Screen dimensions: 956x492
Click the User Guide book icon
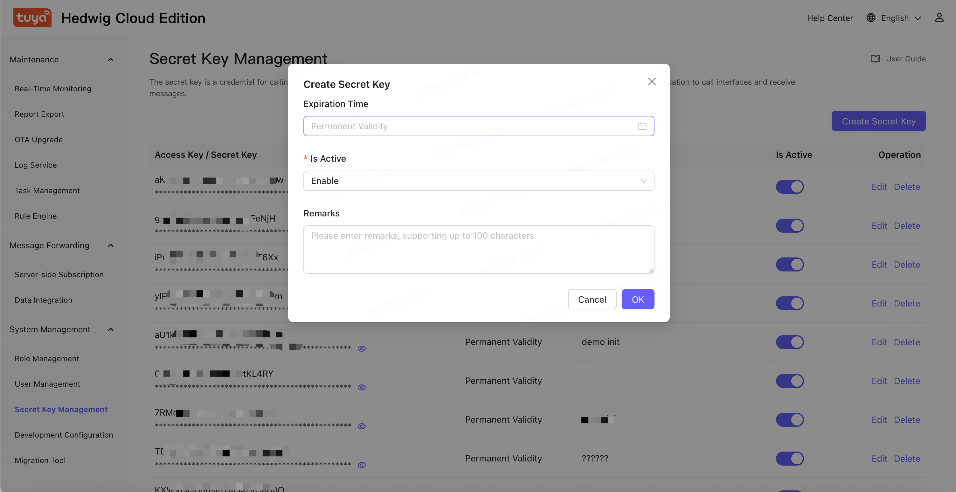click(876, 59)
